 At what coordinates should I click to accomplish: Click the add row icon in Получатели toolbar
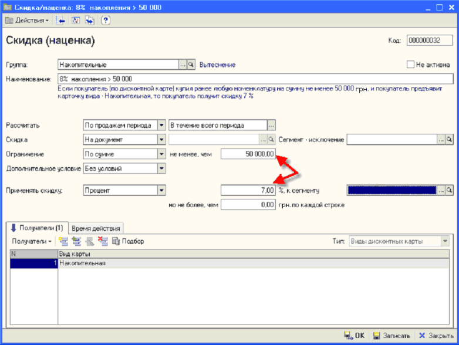[63, 241]
